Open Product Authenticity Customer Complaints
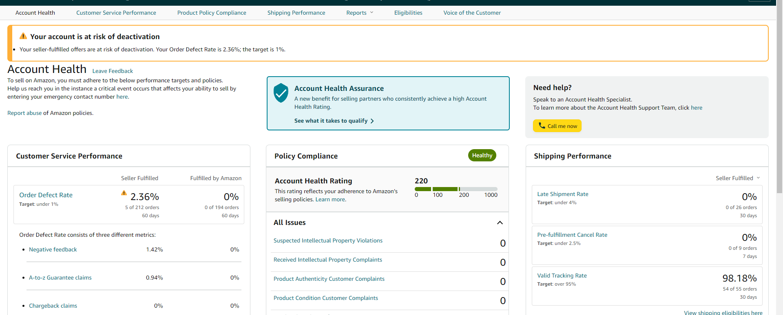 tap(329, 279)
